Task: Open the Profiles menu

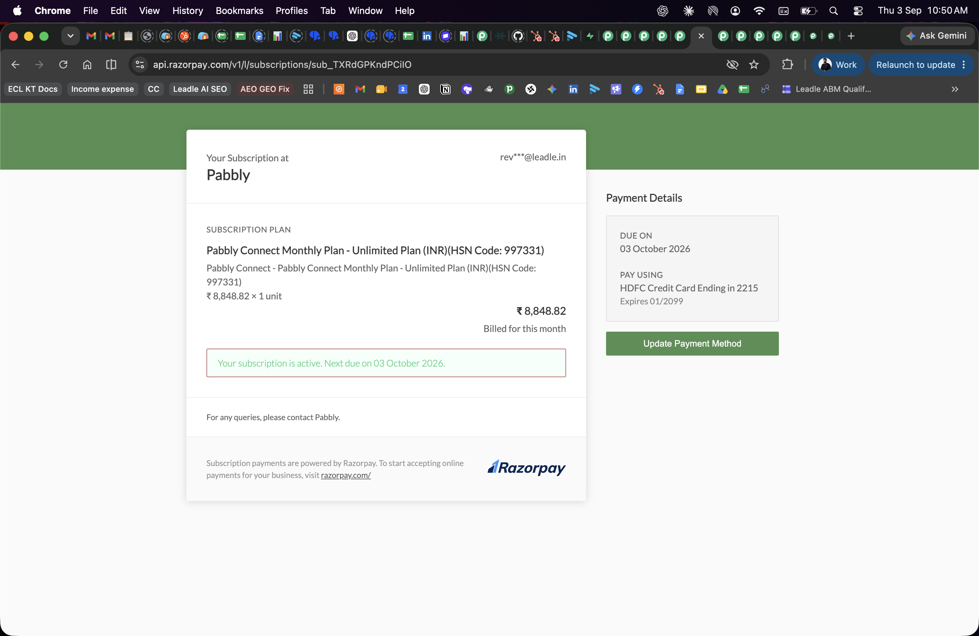Action: pyautogui.click(x=292, y=11)
